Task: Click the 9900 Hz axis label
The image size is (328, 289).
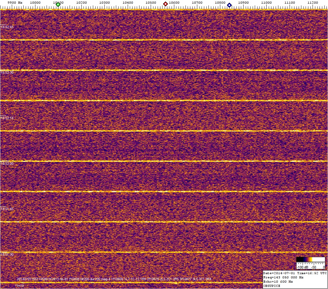Action: click(15, 2)
